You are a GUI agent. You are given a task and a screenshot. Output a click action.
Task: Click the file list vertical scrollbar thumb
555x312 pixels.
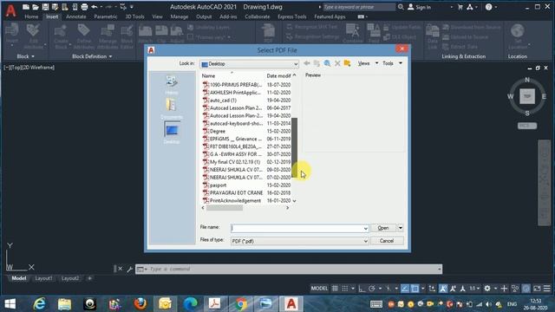(294, 147)
